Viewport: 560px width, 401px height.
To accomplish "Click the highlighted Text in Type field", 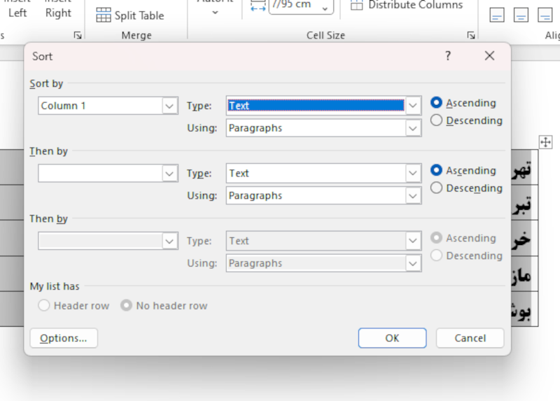I will pos(316,106).
